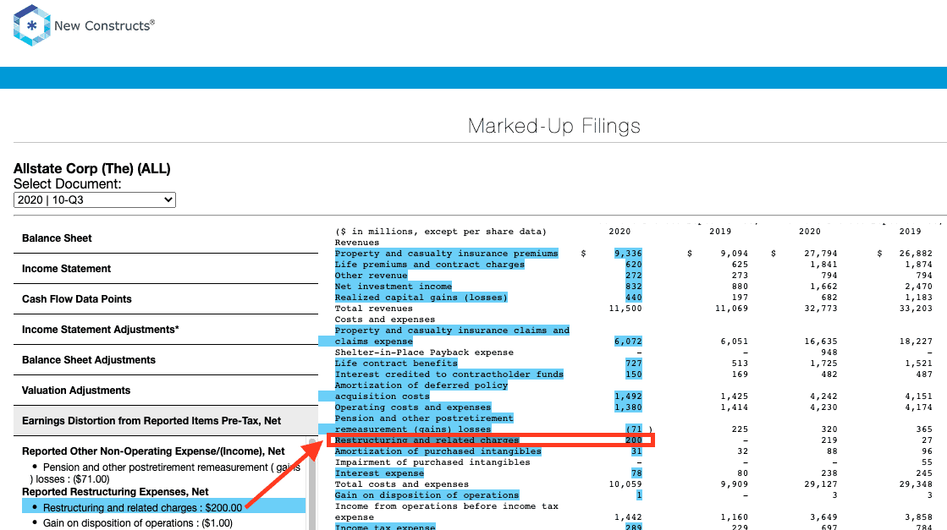Click highlighted Restructuring and related charges filing line

[427, 440]
